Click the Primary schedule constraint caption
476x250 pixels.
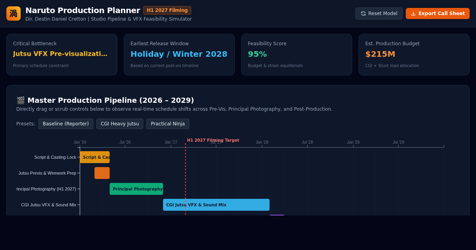click(x=41, y=66)
